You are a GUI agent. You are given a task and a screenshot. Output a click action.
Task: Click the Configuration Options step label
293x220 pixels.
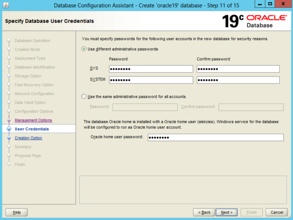tap(34, 111)
